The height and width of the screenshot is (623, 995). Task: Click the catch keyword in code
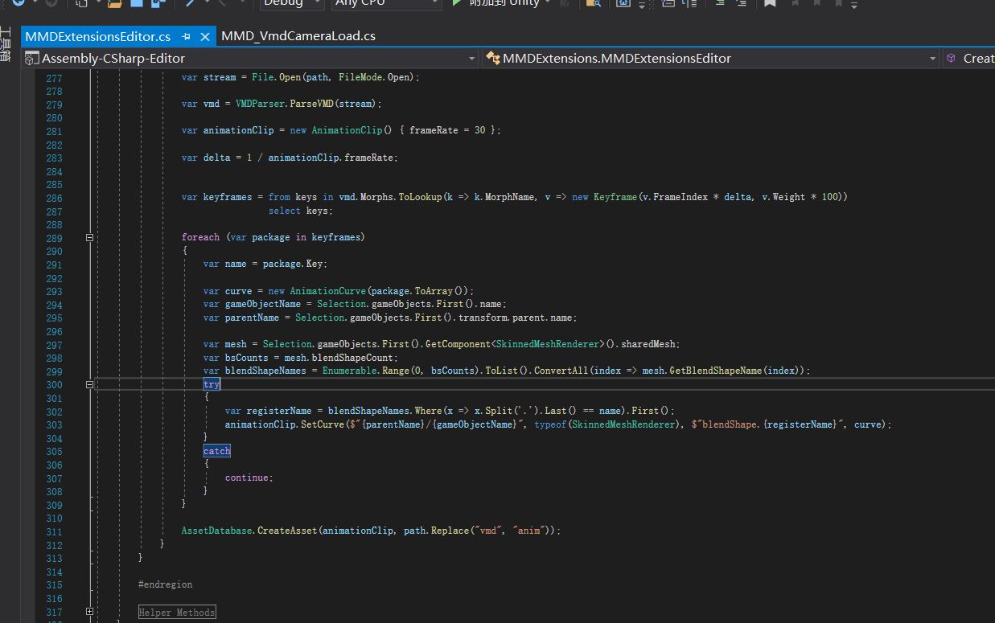(x=217, y=452)
